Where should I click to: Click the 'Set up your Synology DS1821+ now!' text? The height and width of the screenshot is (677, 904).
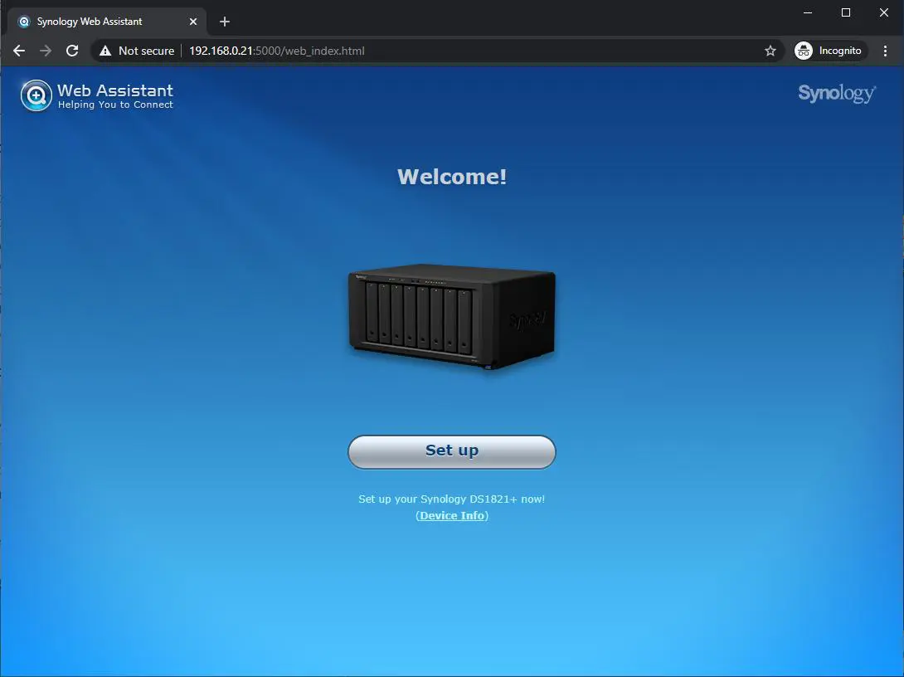click(451, 499)
